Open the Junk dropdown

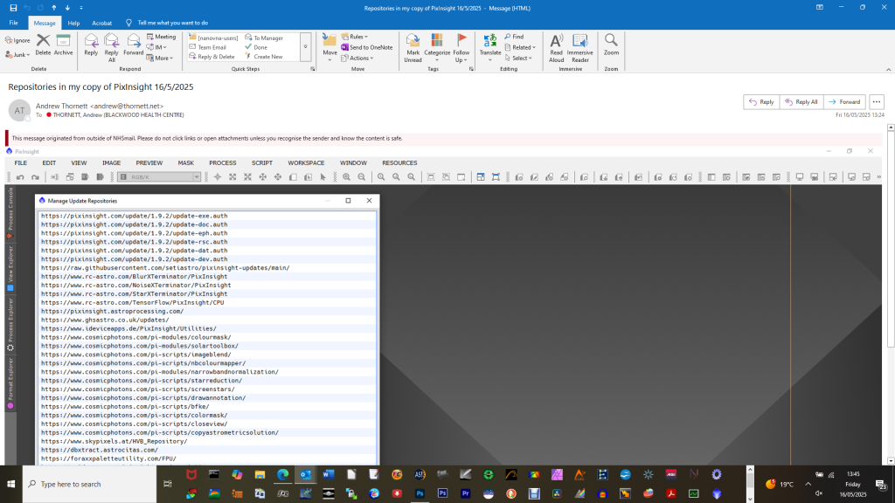tap(17, 55)
